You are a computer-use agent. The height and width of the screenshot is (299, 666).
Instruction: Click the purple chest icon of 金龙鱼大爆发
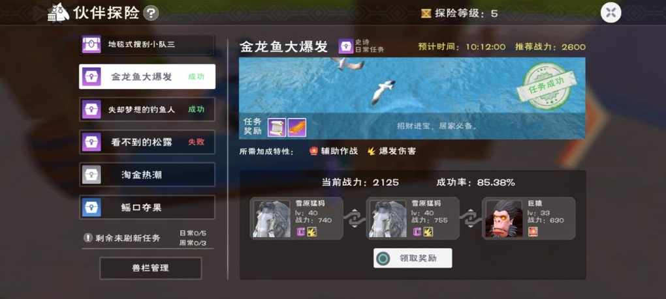[92, 77]
